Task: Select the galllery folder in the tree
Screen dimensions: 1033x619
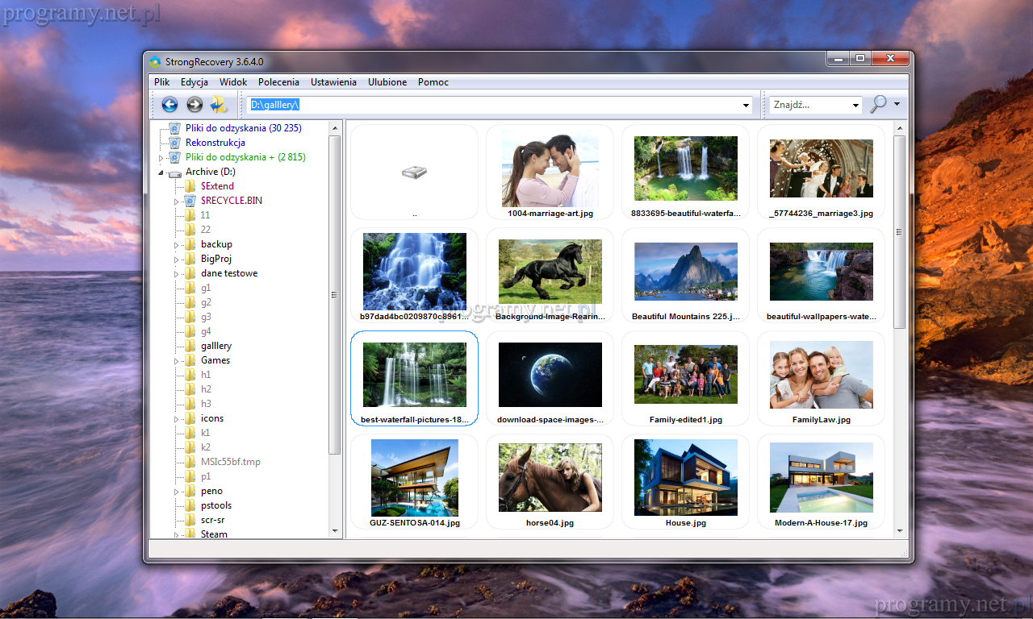Action: coord(215,346)
